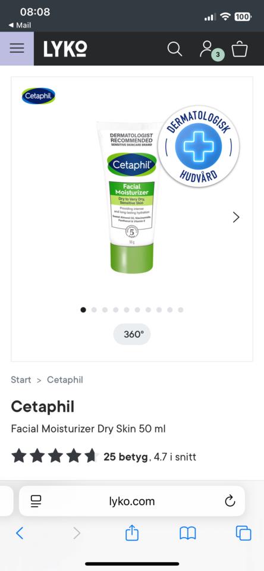The height and width of the screenshot is (571, 264).
Task: Open the search magnifier icon
Action: 174,49
